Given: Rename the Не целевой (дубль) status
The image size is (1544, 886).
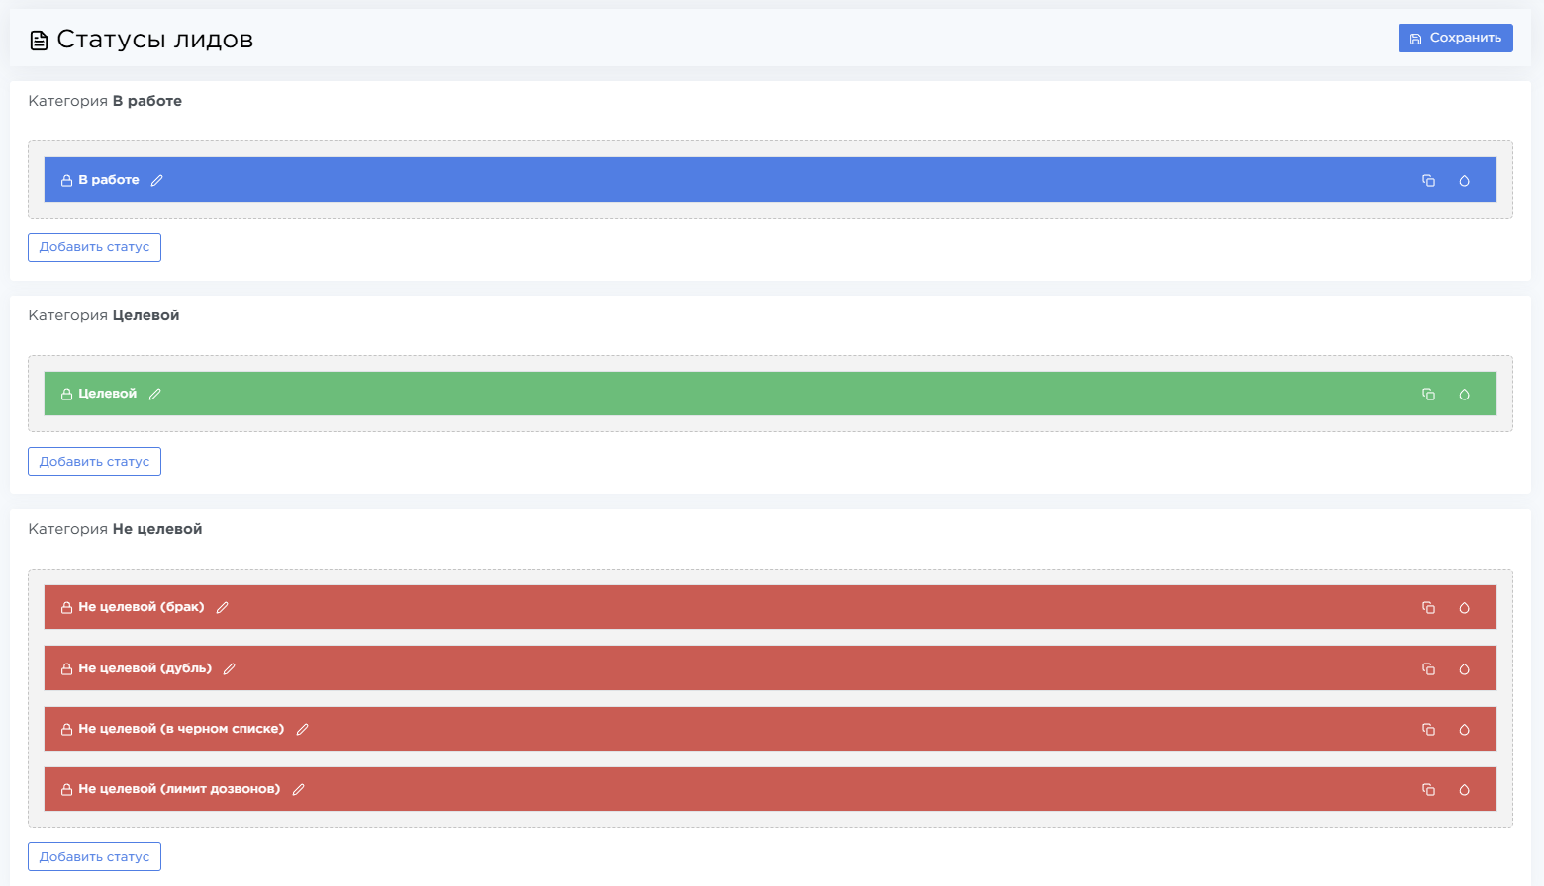Looking at the screenshot, I should [x=229, y=668].
